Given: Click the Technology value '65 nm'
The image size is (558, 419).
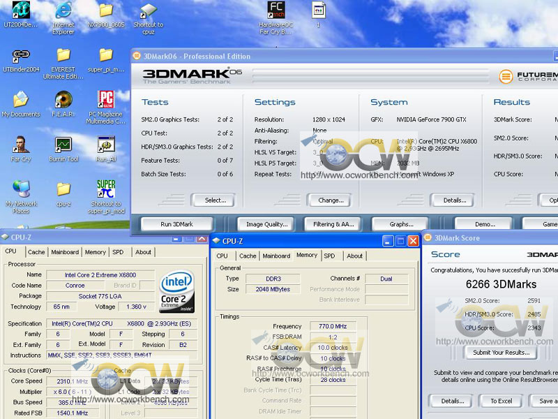Looking at the screenshot, I should pos(61,307).
